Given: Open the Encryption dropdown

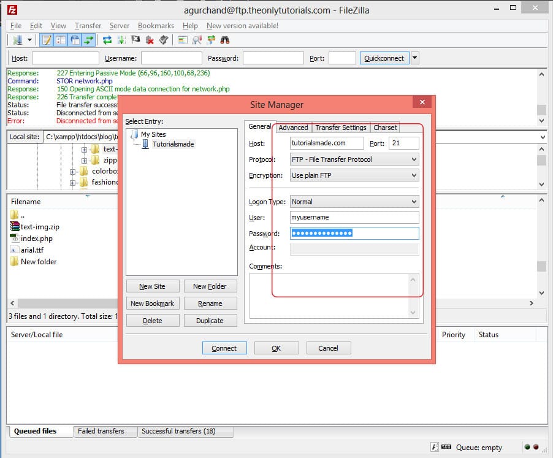Looking at the screenshot, I should (354, 175).
